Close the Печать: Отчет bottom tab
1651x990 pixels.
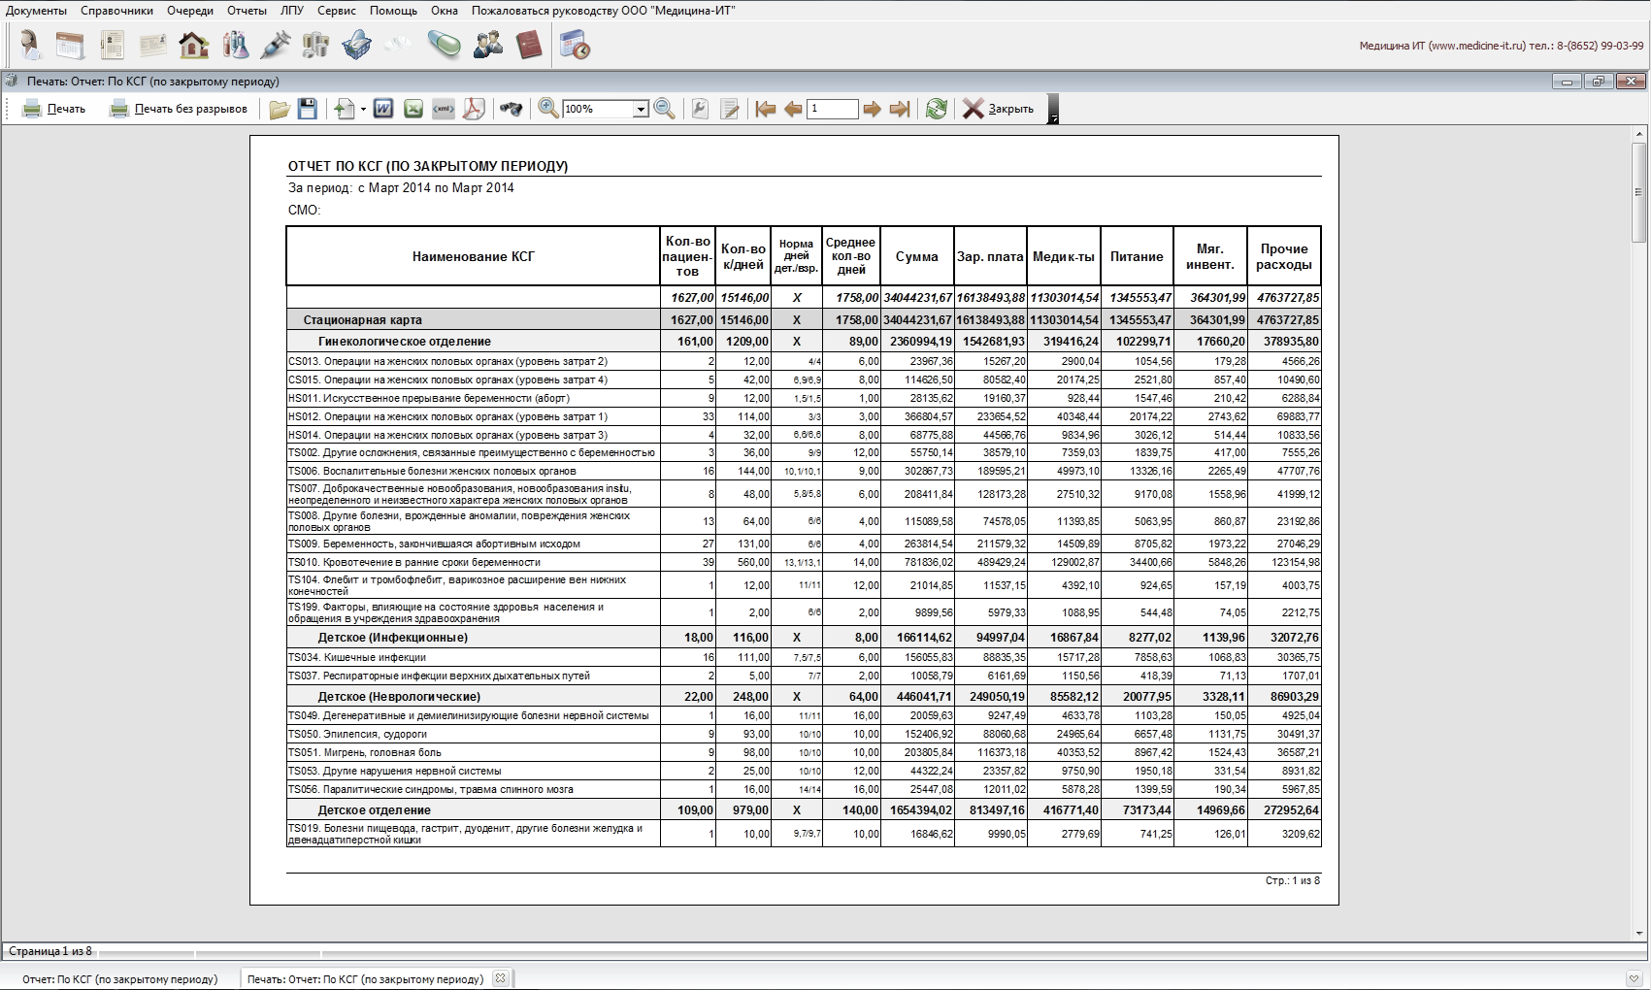tap(500, 978)
